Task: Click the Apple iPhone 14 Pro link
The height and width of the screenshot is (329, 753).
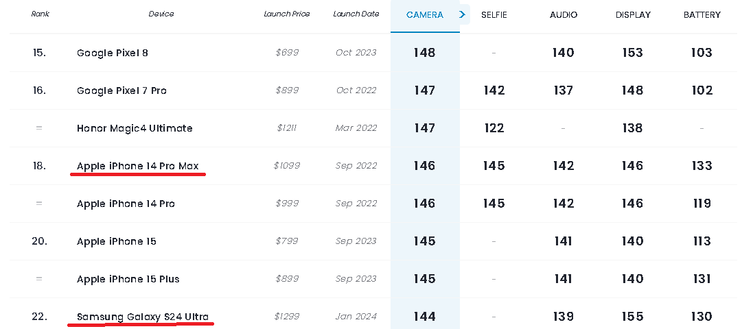Action: pos(126,204)
